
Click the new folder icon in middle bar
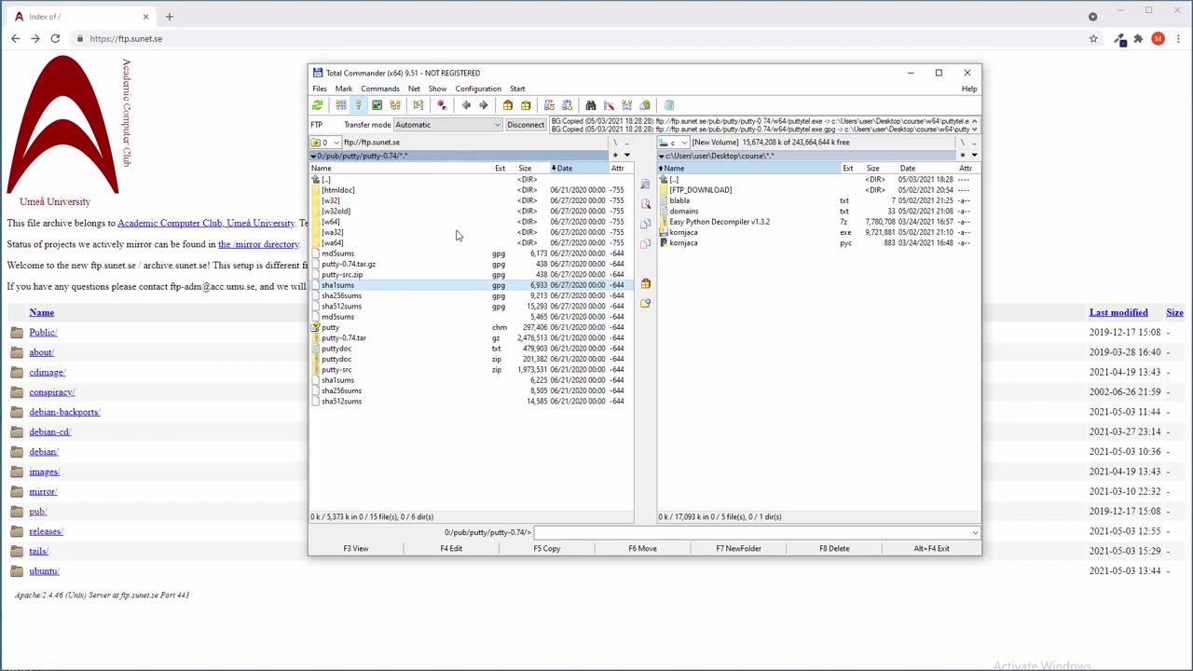click(x=645, y=303)
